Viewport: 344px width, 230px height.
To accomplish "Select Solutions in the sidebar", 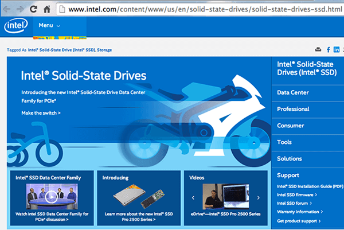I will (x=290, y=159).
